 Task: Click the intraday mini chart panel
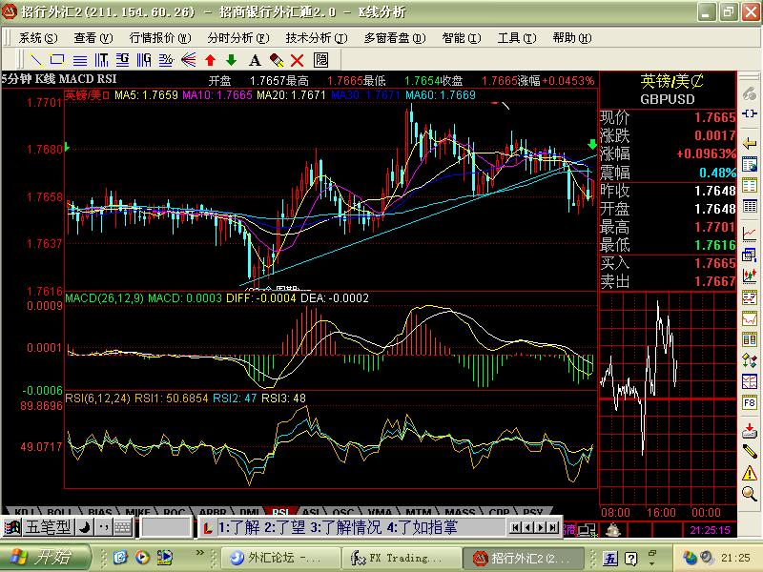(x=669, y=398)
